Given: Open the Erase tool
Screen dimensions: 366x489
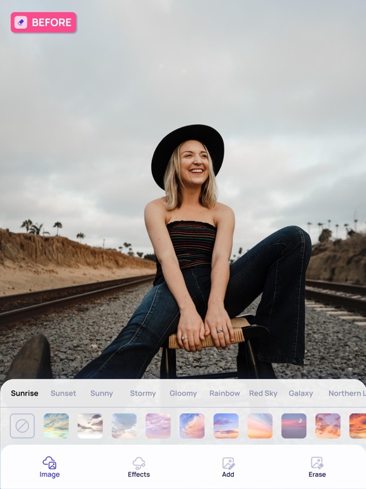Looking at the screenshot, I should (317, 467).
